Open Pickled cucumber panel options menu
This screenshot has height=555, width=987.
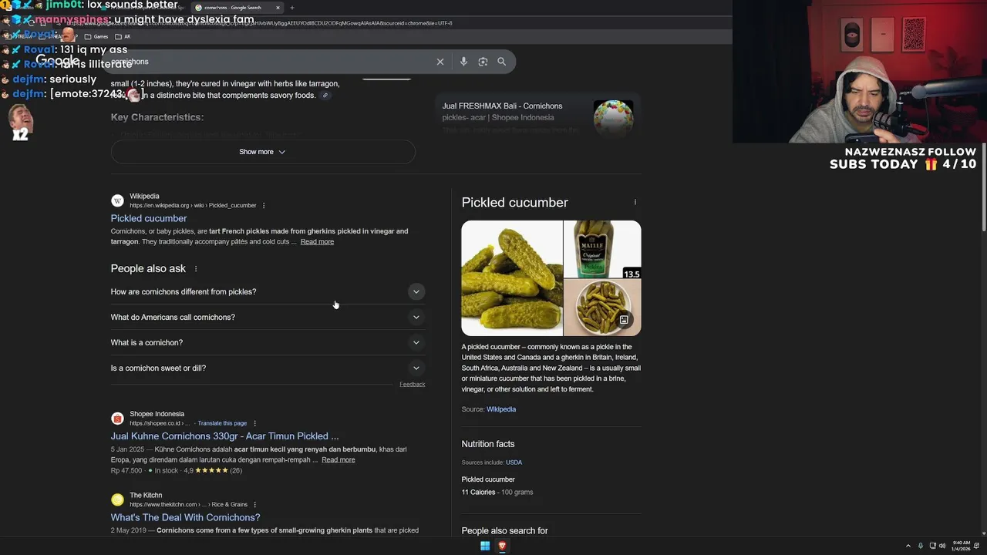click(x=635, y=202)
